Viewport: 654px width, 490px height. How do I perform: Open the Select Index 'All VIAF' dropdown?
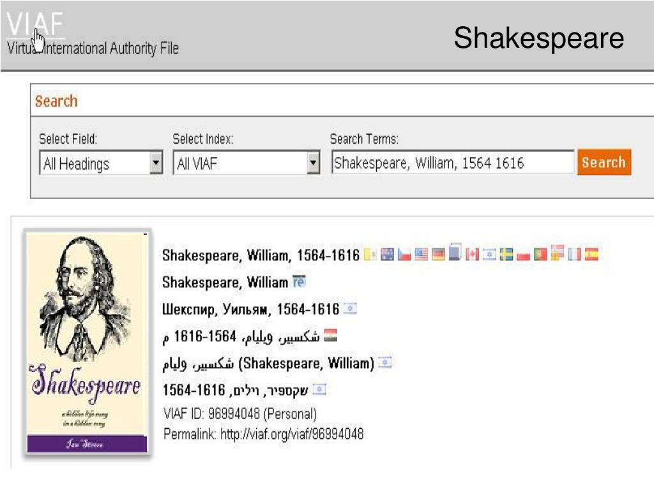coord(247,163)
